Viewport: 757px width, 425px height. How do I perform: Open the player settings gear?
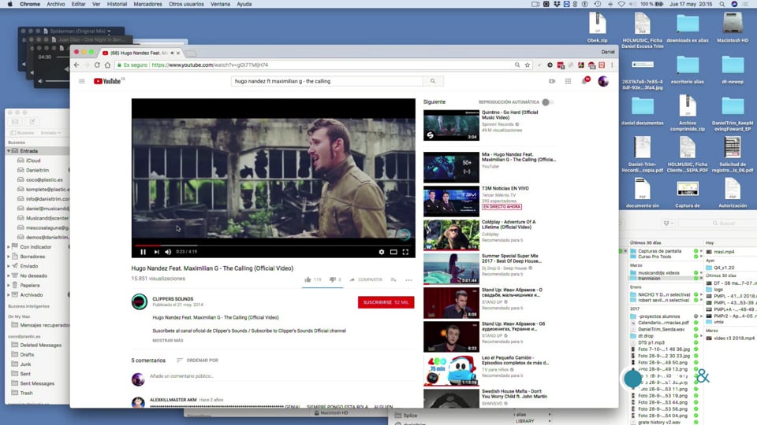click(x=382, y=252)
